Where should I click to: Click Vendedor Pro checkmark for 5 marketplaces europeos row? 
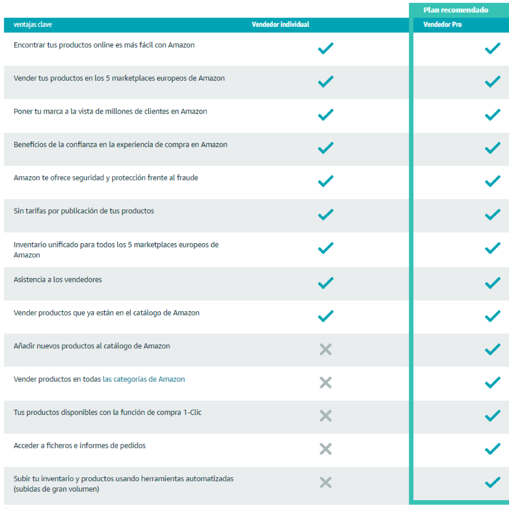[x=493, y=82]
